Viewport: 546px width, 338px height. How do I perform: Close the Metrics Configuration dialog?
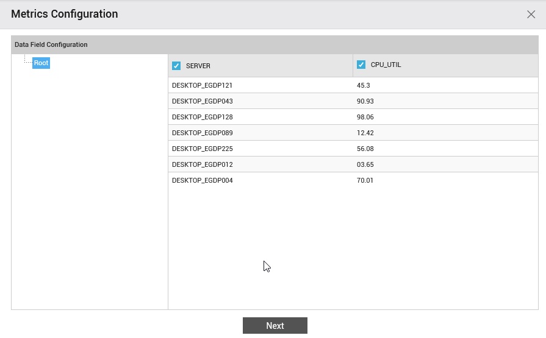click(x=531, y=14)
